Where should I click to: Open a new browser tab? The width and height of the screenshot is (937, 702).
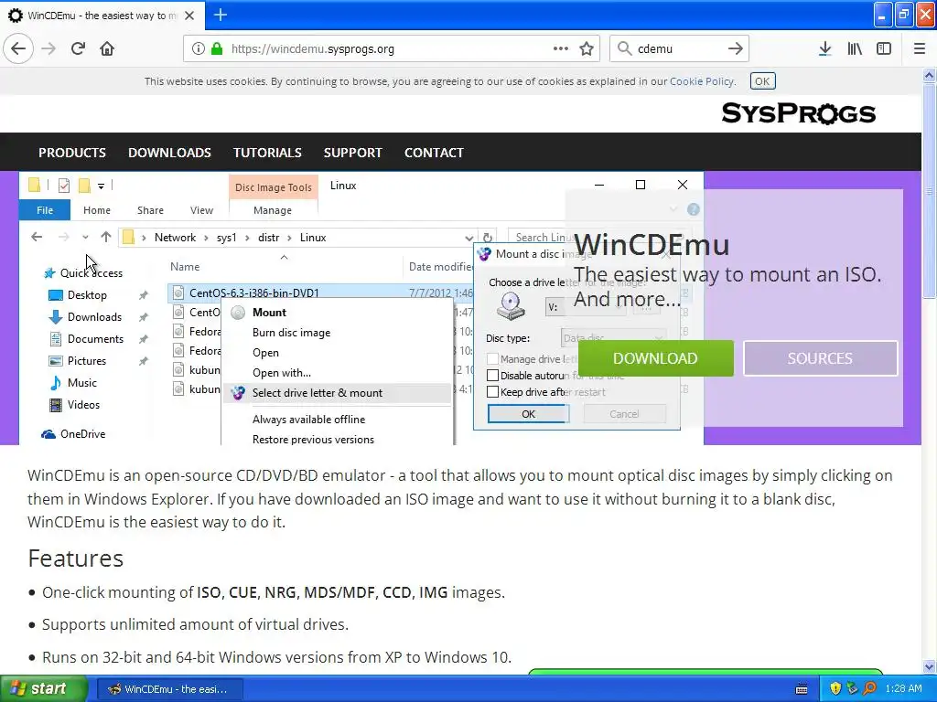pos(220,15)
